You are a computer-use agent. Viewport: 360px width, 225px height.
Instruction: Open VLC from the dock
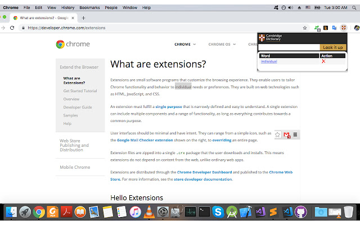[149, 211]
